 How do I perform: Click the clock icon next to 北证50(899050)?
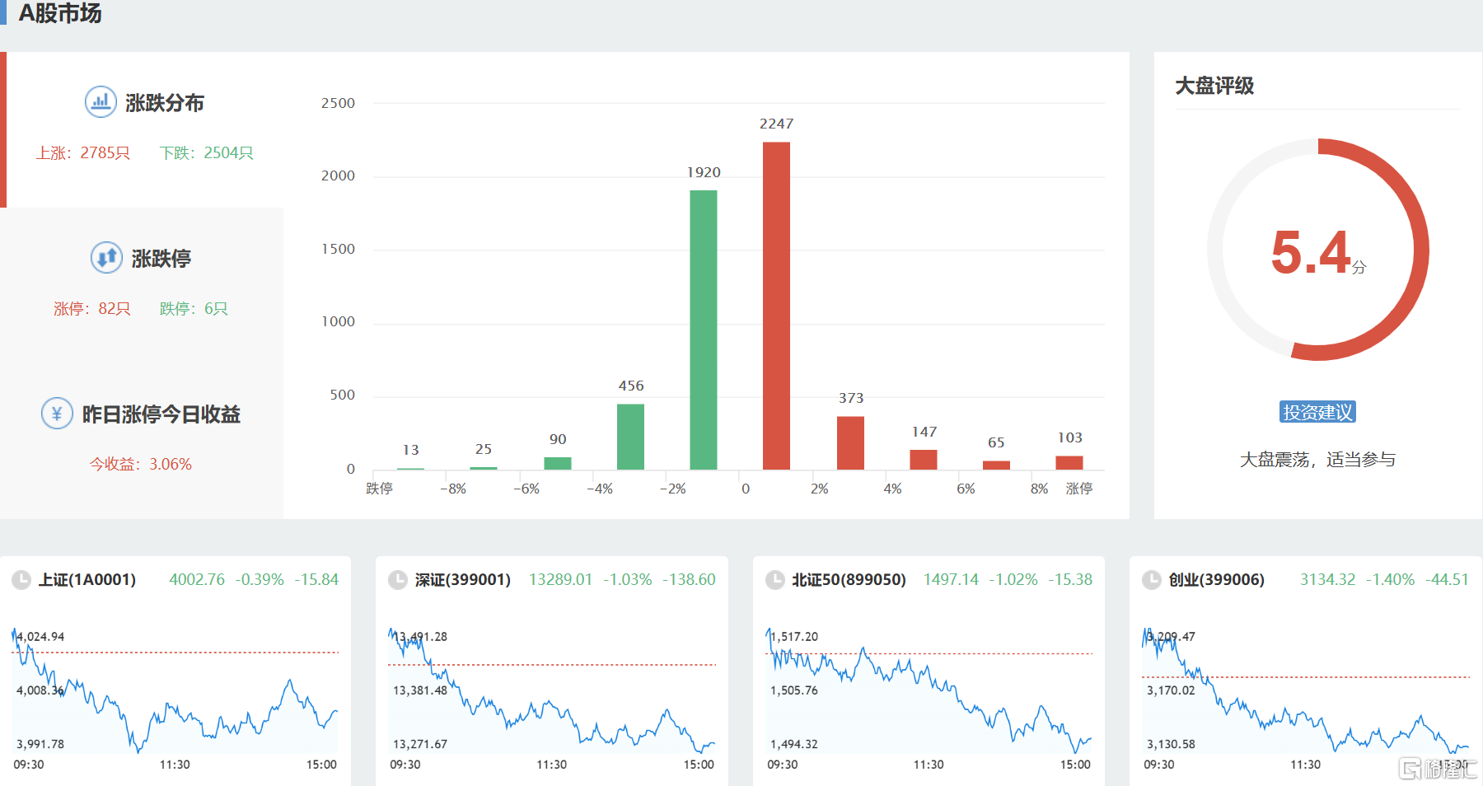(775, 580)
